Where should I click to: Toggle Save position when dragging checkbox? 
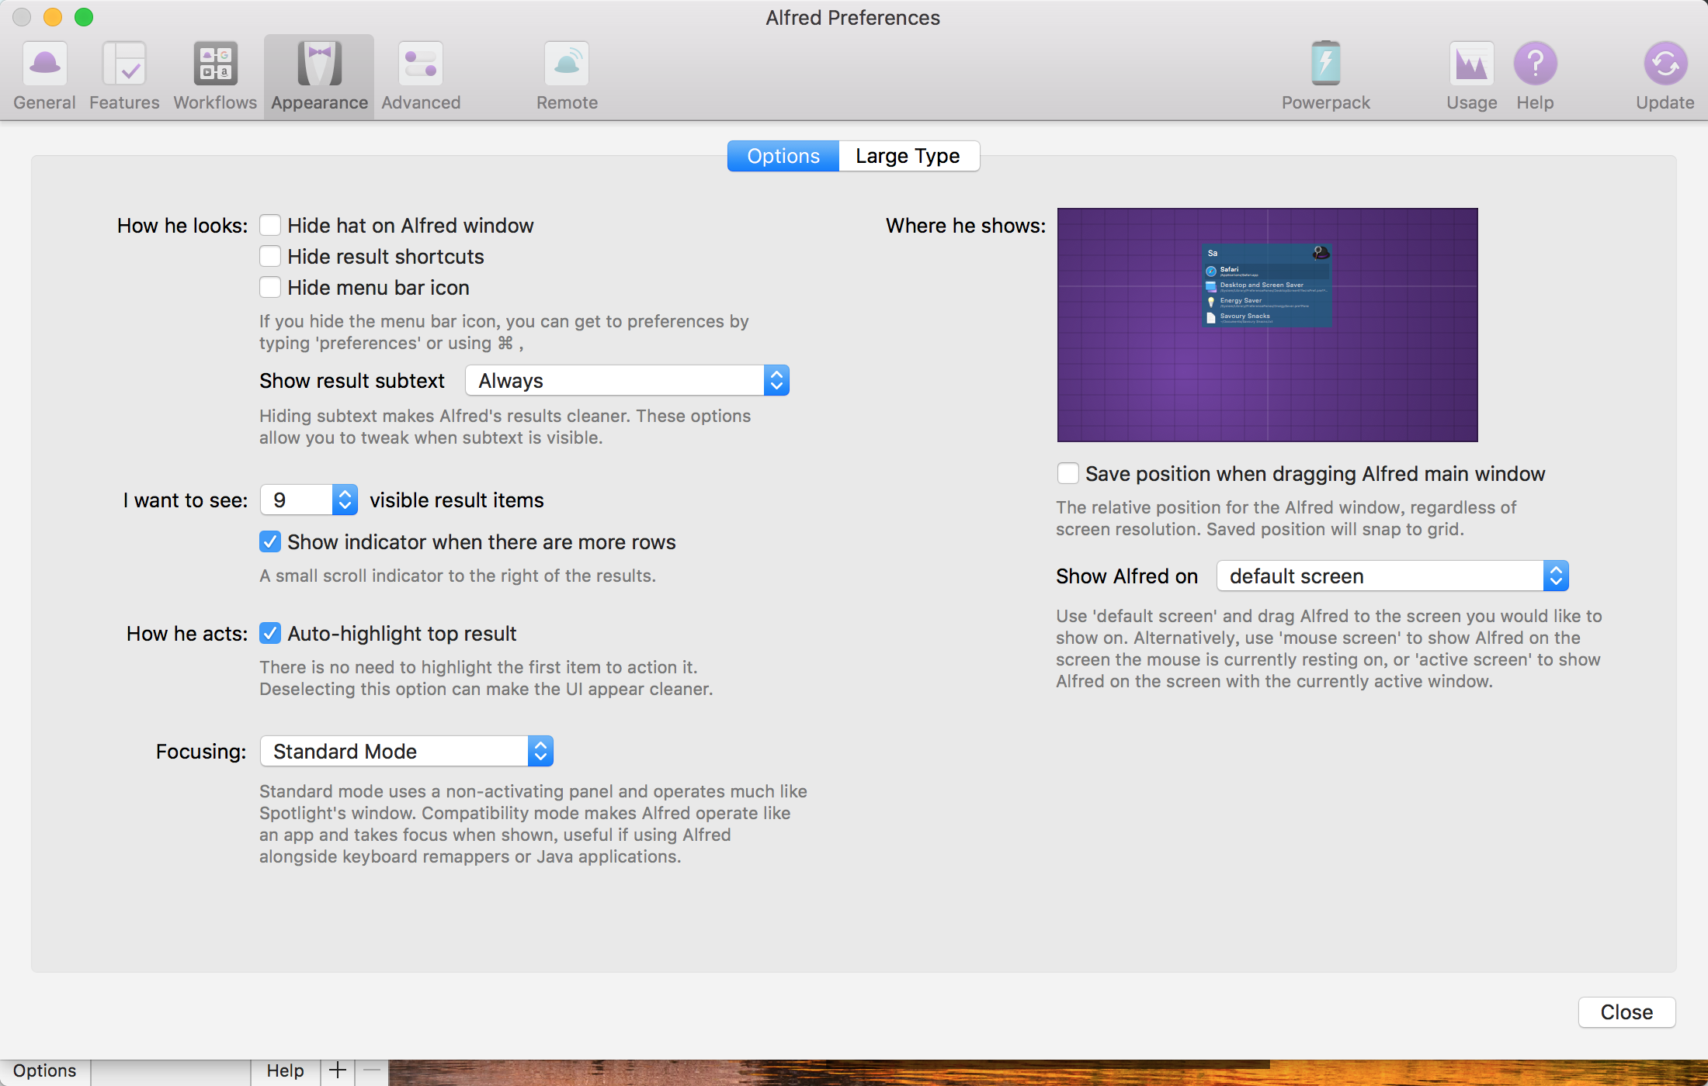tap(1068, 474)
